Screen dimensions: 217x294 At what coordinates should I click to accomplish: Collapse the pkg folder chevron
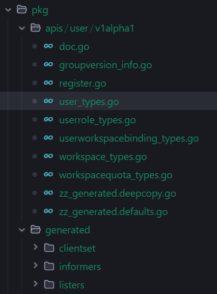[8, 10]
